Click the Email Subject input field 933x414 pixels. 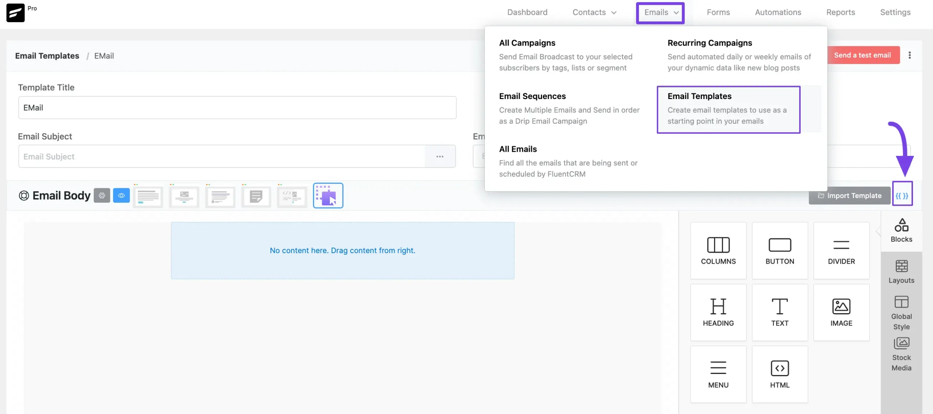222,157
